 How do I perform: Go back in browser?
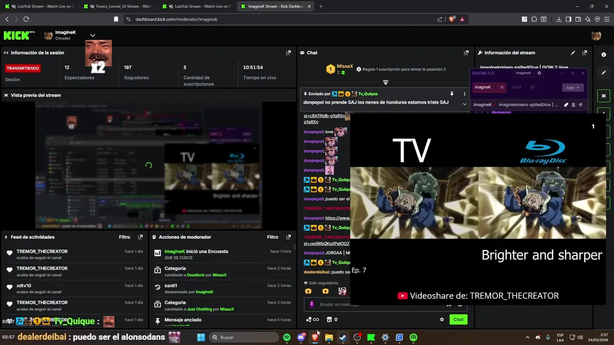click(7, 19)
